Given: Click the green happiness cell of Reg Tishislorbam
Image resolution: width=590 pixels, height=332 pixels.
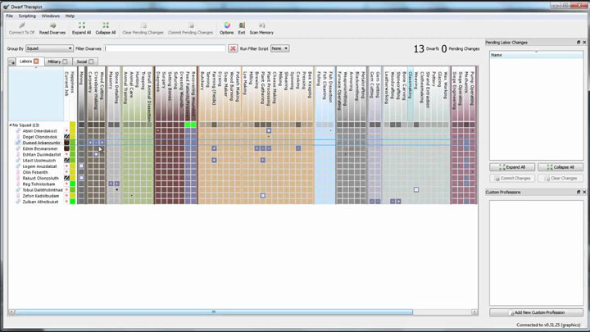Looking at the screenshot, I should pos(73,184).
